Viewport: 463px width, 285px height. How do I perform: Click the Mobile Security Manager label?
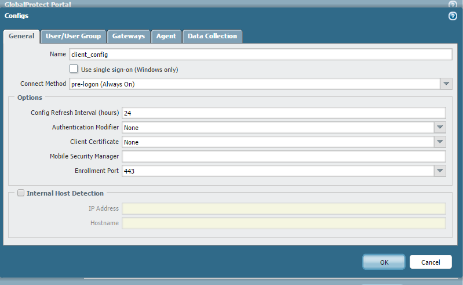(x=84, y=156)
